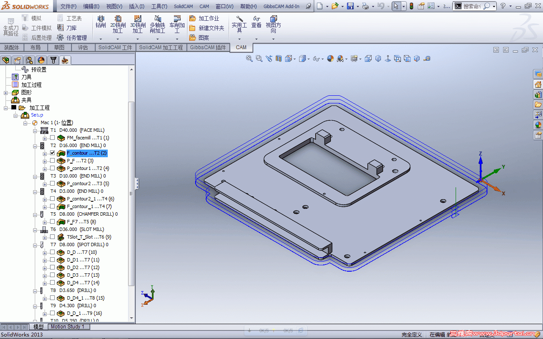The image size is (543, 339).
Task: Click the 加工作业 button
Action: [x=204, y=18]
